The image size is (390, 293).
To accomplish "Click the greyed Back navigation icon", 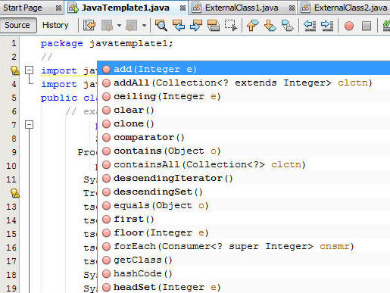I will (107, 25).
